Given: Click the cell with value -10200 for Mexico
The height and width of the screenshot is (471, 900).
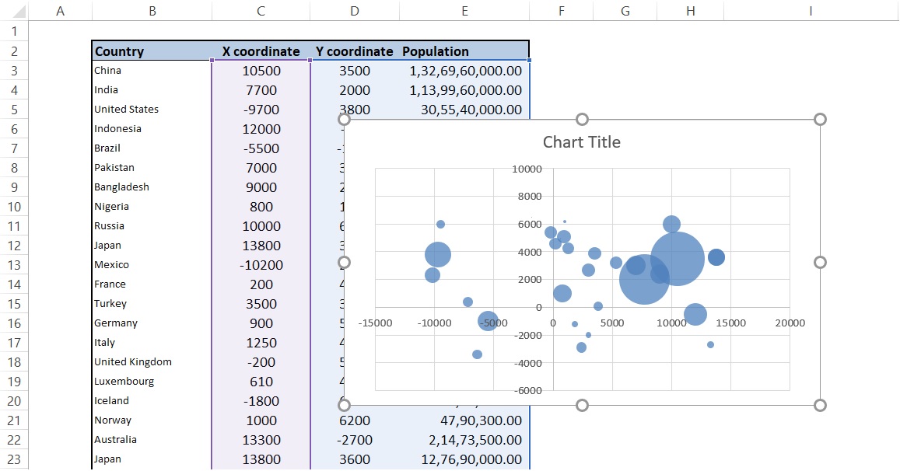Looking at the screenshot, I should click(260, 264).
